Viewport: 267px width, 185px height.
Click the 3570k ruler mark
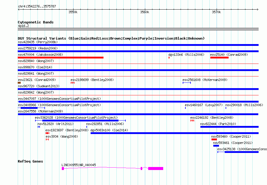tap(216, 12)
